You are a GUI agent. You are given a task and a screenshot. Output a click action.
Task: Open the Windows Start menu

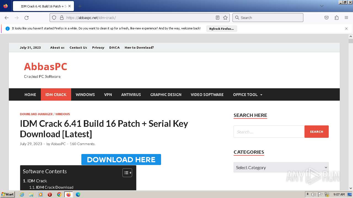(7, 194)
